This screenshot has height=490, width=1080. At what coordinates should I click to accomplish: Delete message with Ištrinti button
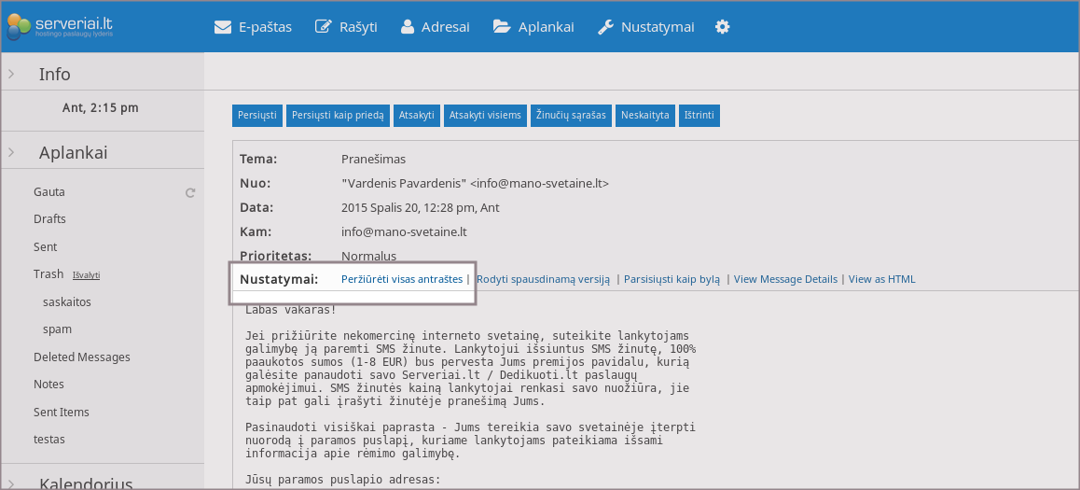[x=699, y=115]
